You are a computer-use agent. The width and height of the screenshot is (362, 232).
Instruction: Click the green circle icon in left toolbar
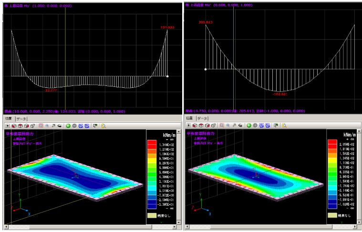tap(68, 126)
